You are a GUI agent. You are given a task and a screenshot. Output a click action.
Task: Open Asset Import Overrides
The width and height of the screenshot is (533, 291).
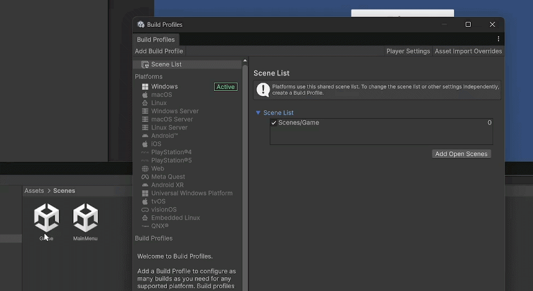(468, 51)
